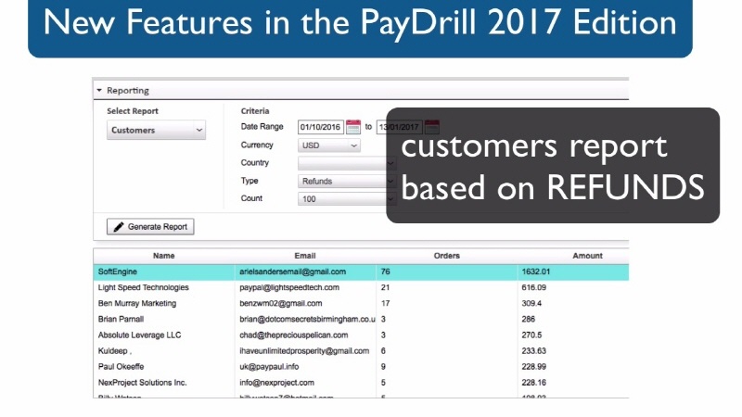Click orders value 17
The height and width of the screenshot is (417, 742).
(385, 304)
